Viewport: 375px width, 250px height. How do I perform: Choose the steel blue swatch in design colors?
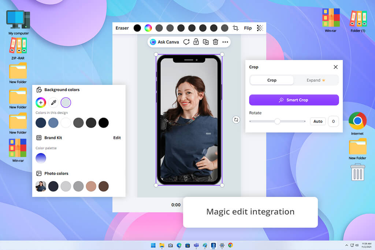coord(53,123)
